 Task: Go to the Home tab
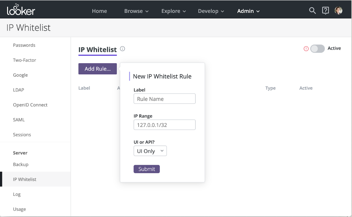point(99,11)
